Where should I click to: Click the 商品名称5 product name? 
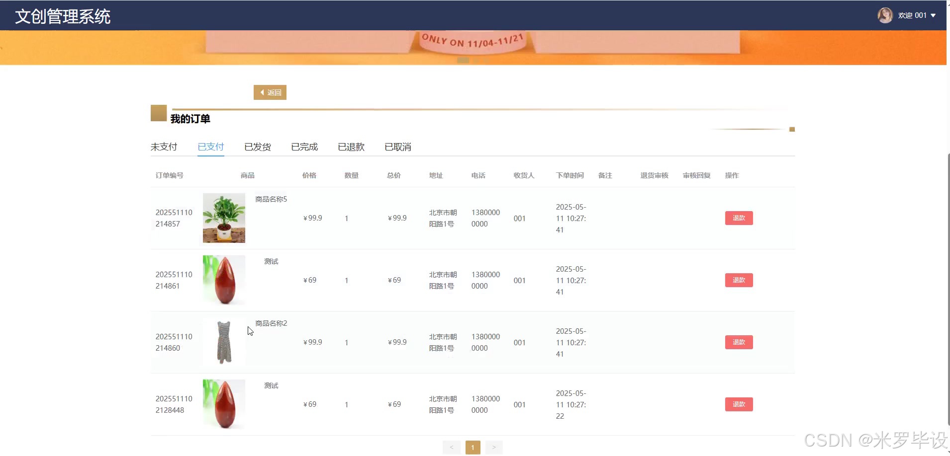pos(271,199)
